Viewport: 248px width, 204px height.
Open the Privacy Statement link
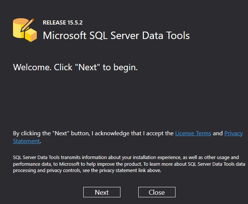233,133
